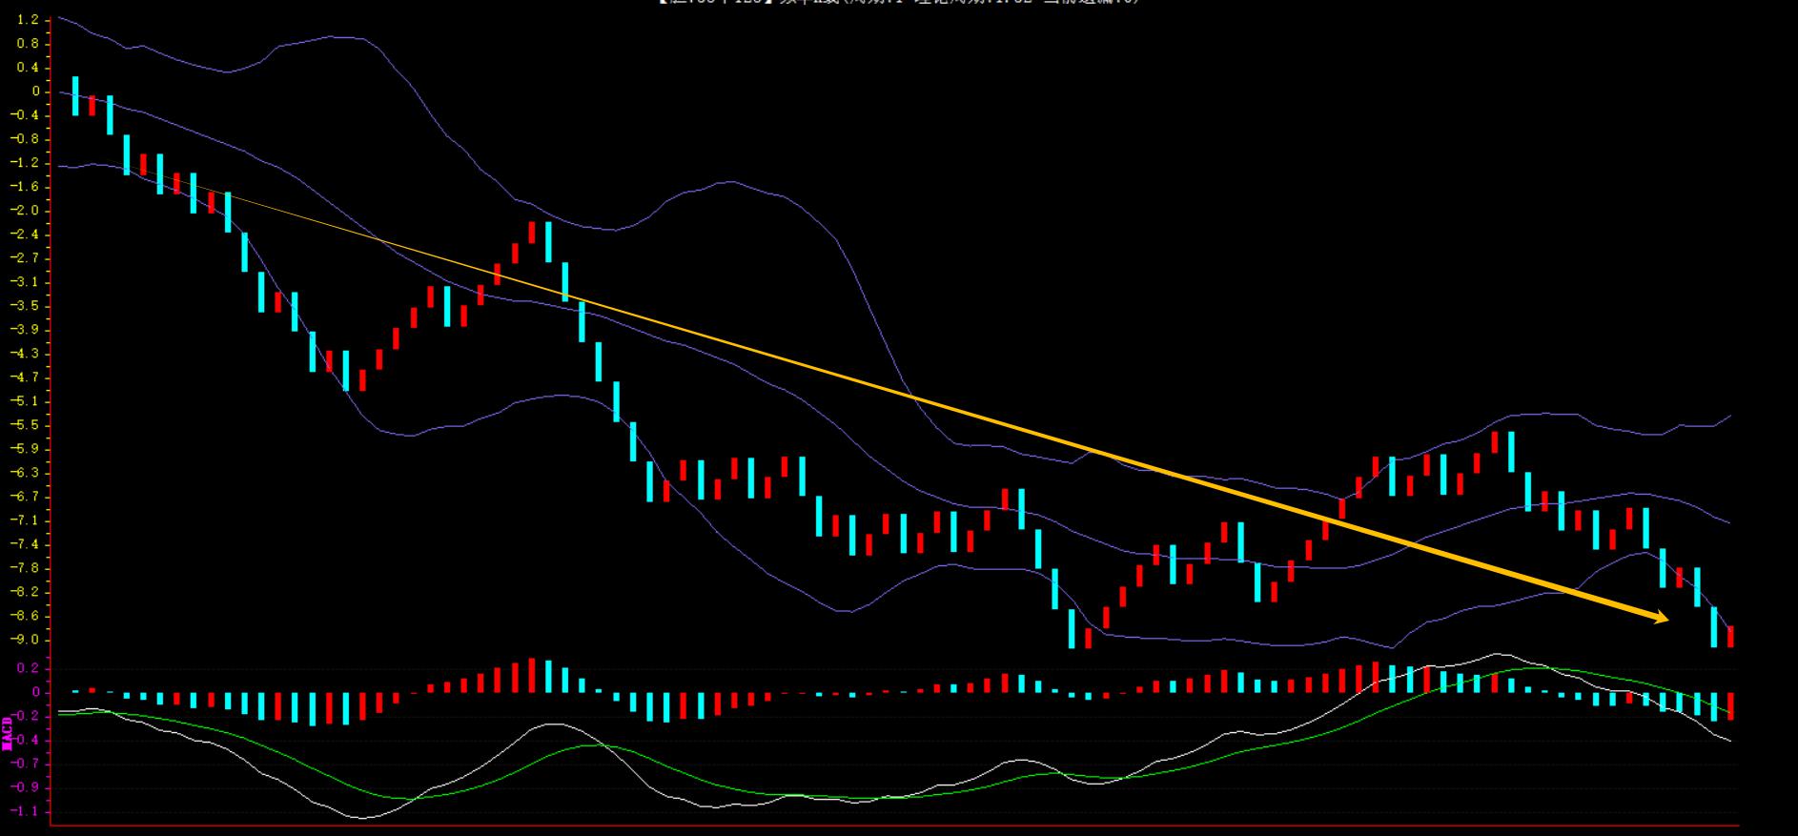
Task: Select the last red candle at far right
Action: tap(1730, 637)
